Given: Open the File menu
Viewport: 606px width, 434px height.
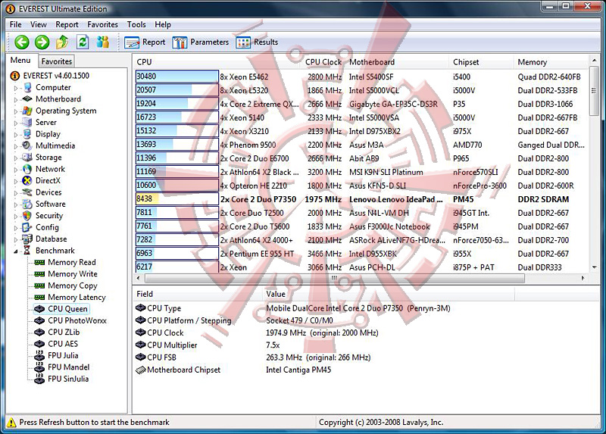Looking at the screenshot, I should [15, 24].
